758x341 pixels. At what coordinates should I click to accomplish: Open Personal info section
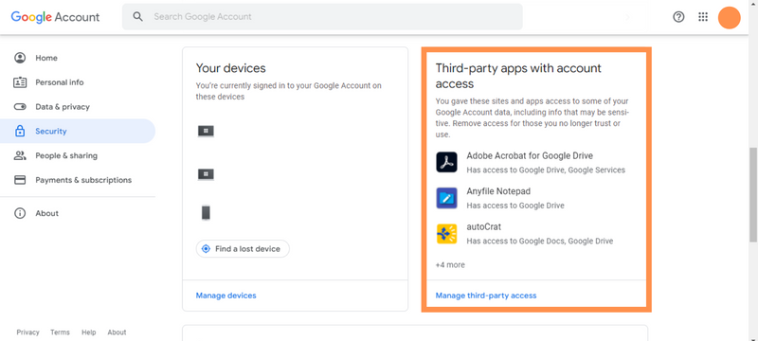(78, 82)
